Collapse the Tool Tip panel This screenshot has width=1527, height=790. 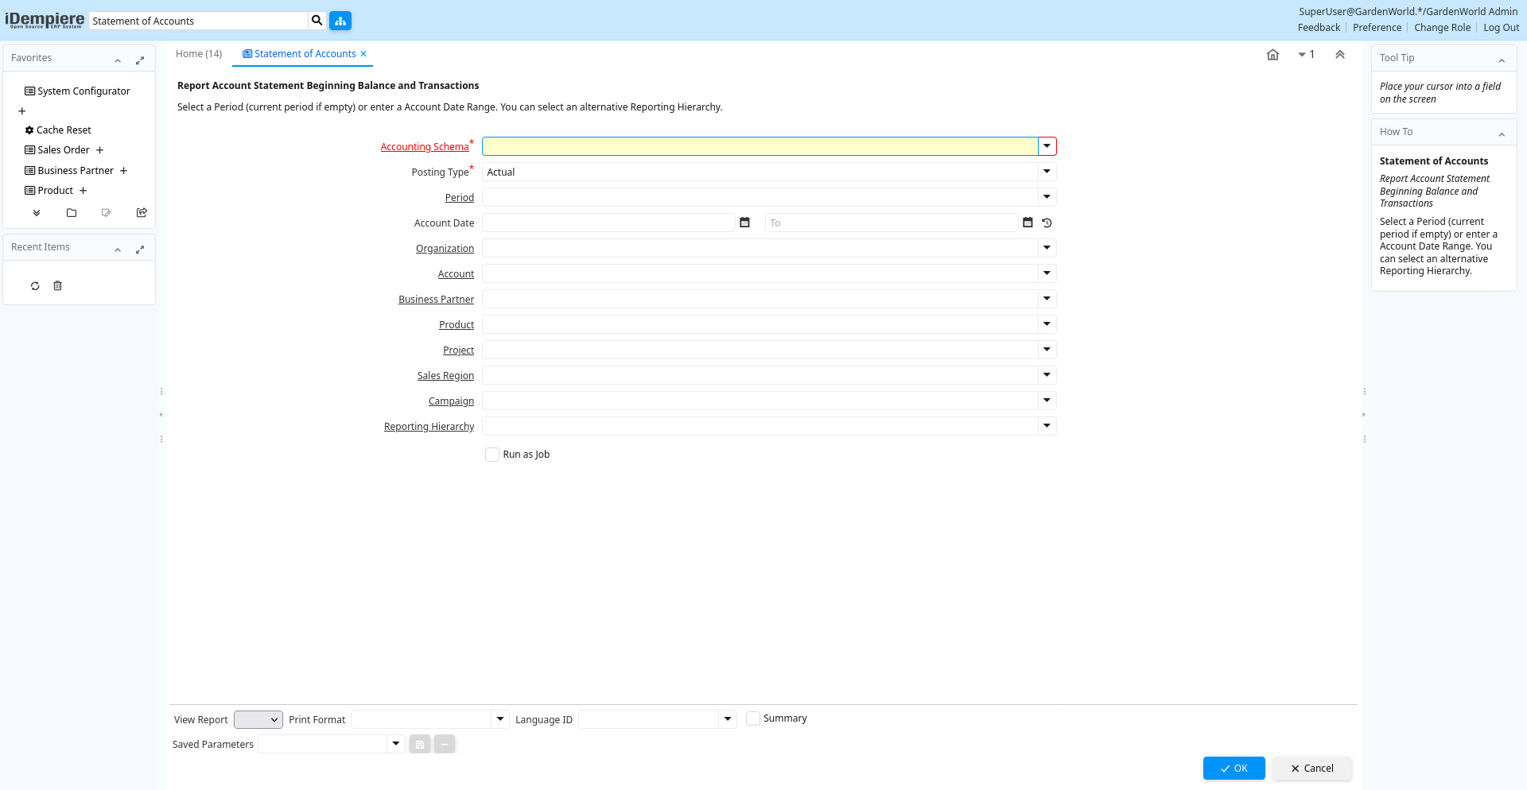click(1502, 60)
